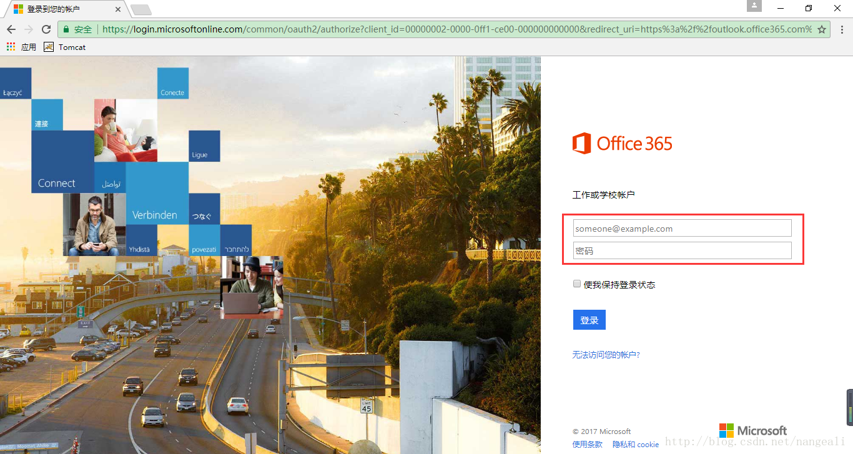The width and height of the screenshot is (853, 454).
Task: Click the Microsoft logo in footer
Action: [x=753, y=431]
